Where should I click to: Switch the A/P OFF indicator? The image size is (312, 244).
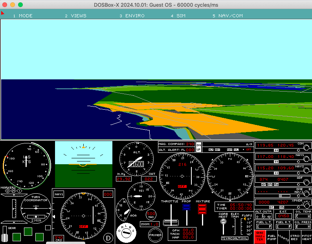[248, 149]
